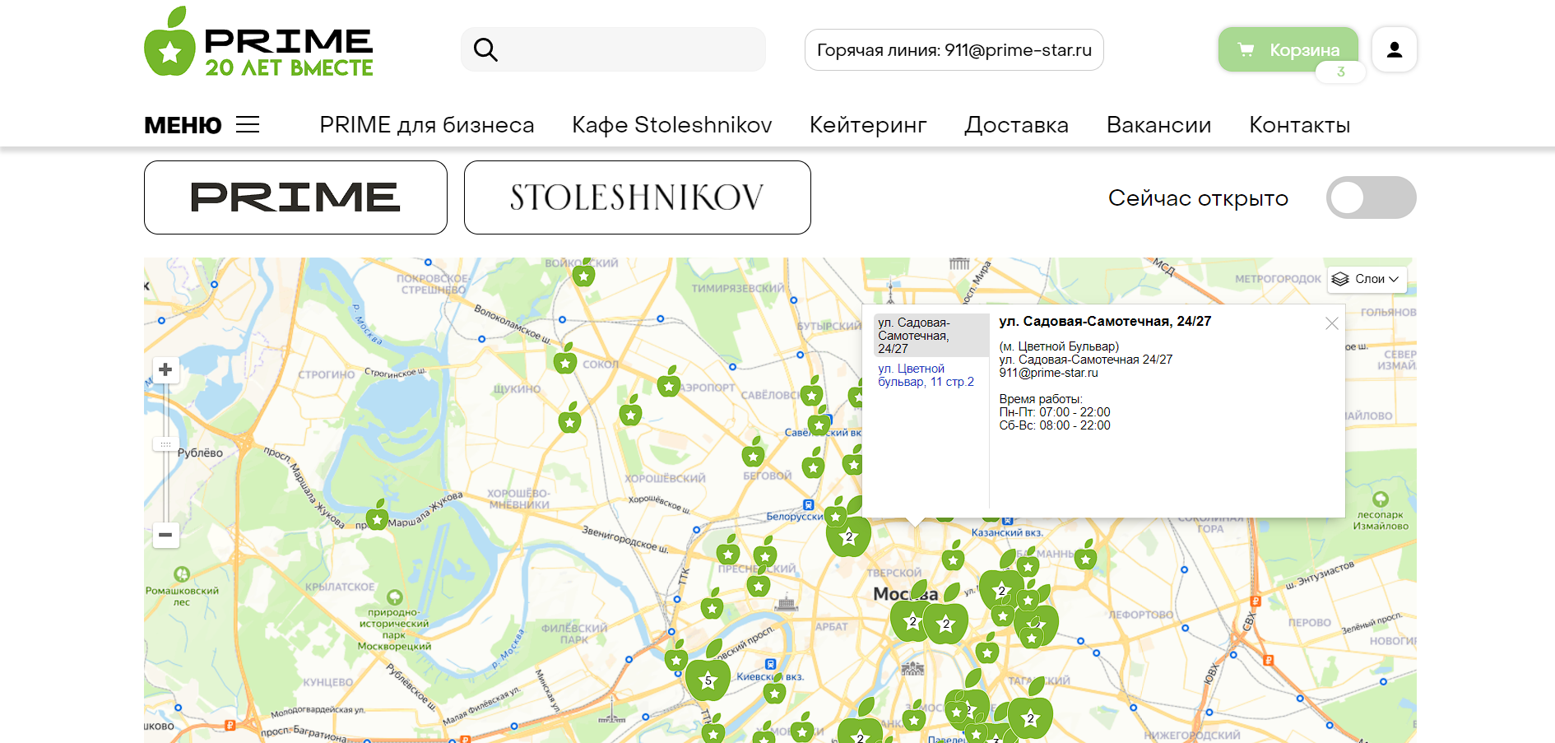Zoom in the map with plus button

[165, 369]
